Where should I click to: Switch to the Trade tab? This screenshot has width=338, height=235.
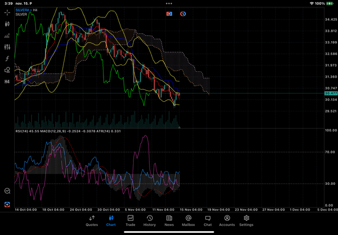tap(130, 221)
